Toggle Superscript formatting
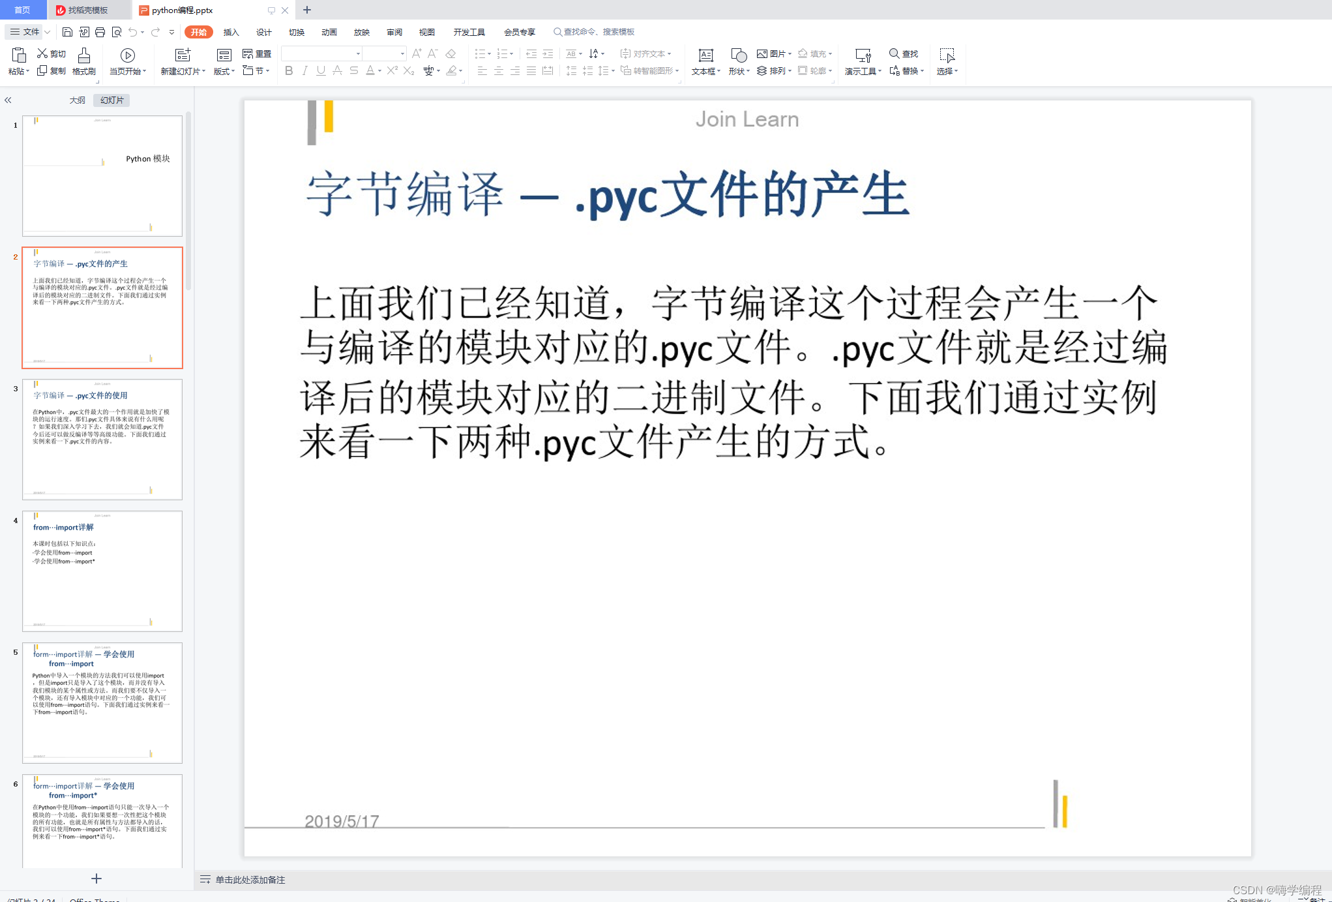Image resolution: width=1332 pixels, height=902 pixels. click(x=392, y=70)
